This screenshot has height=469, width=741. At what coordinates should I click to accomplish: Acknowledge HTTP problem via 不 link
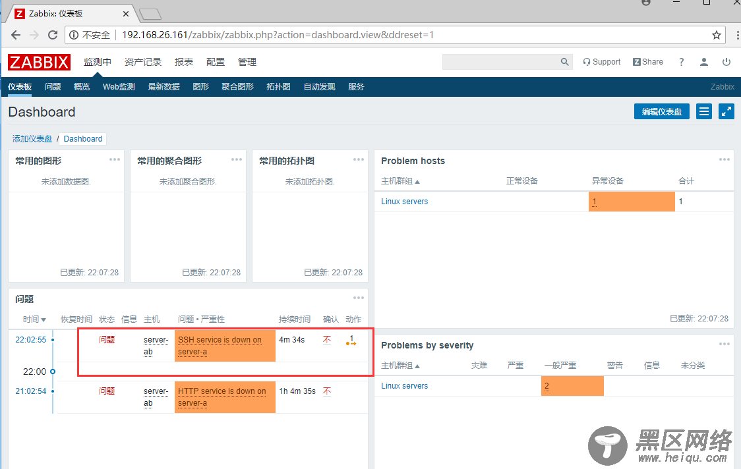(327, 391)
